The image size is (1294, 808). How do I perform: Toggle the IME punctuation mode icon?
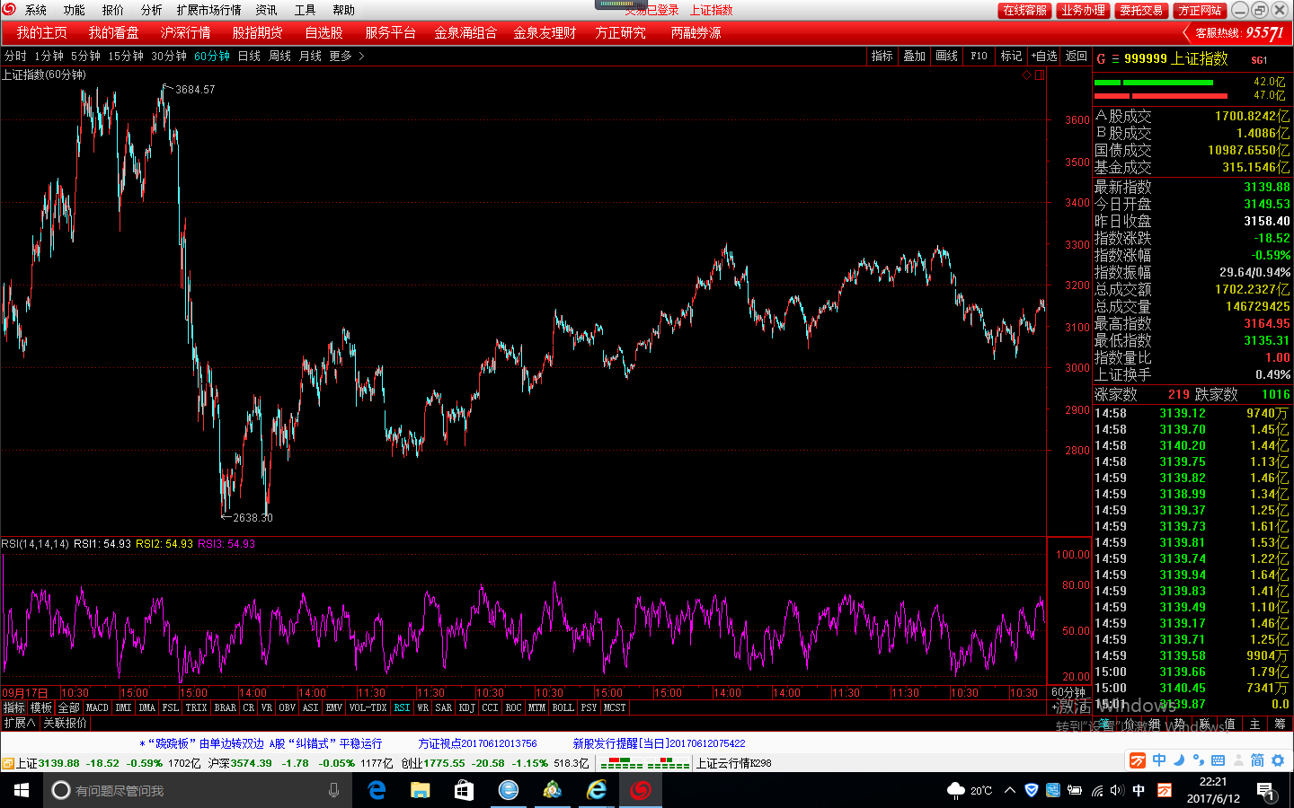[1198, 760]
